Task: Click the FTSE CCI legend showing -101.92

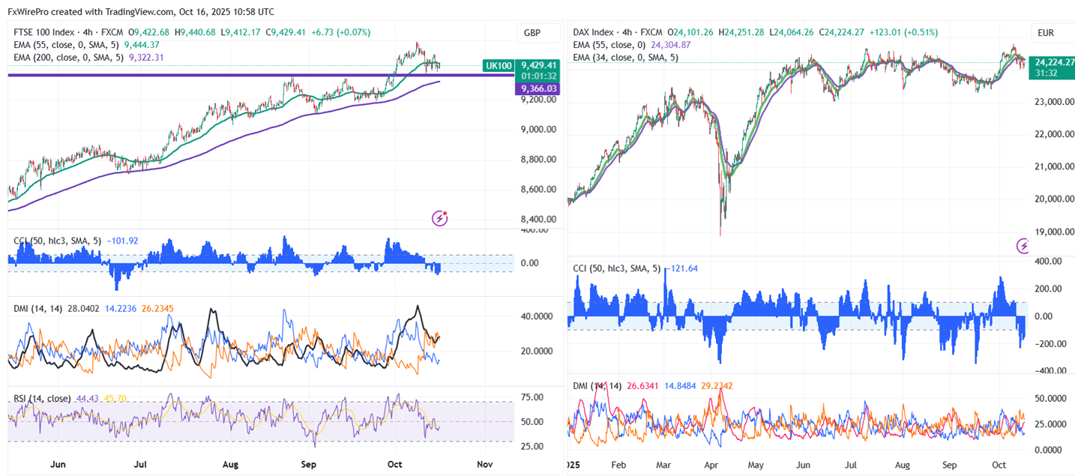Action: point(77,241)
